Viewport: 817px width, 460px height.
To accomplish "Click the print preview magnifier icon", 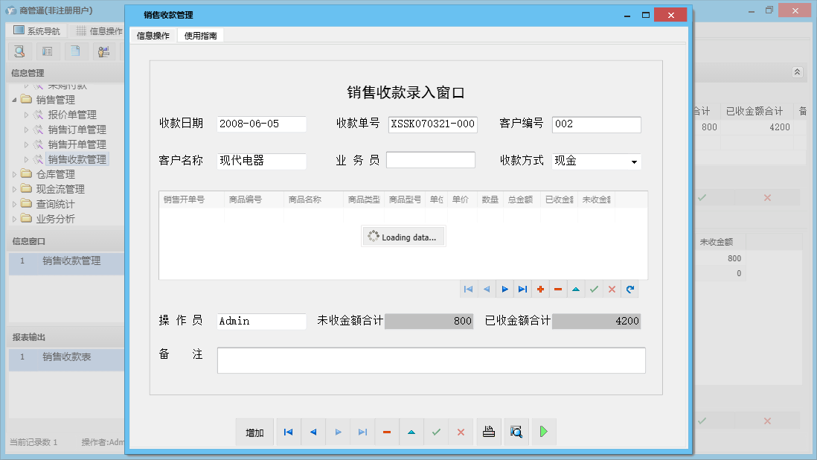I will point(516,432).
